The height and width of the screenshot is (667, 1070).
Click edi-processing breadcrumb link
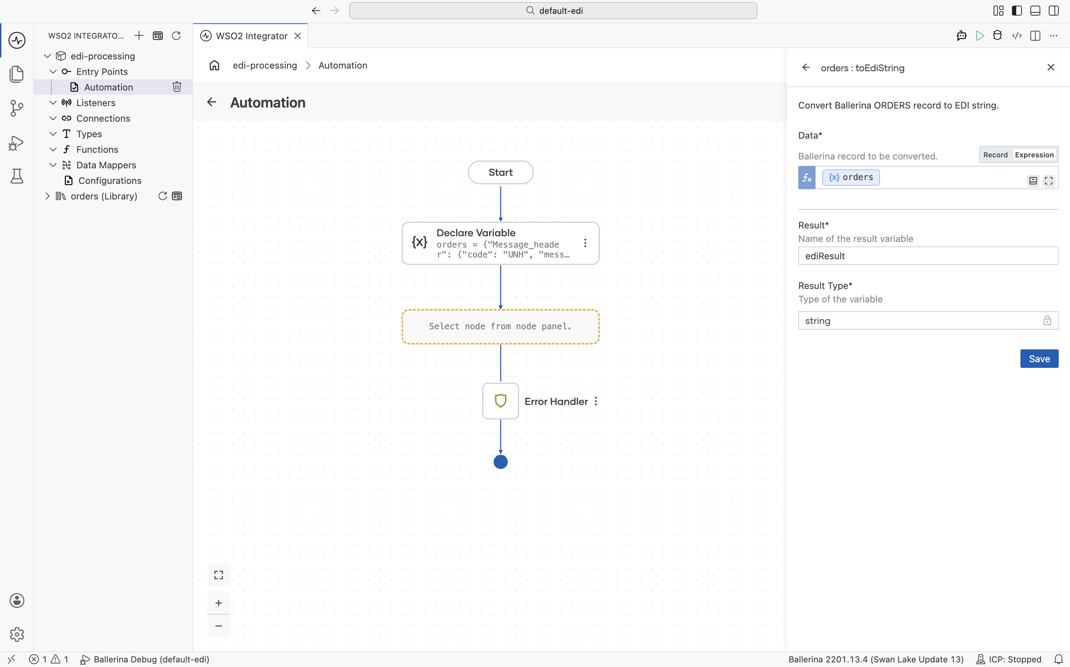point(265,65)
